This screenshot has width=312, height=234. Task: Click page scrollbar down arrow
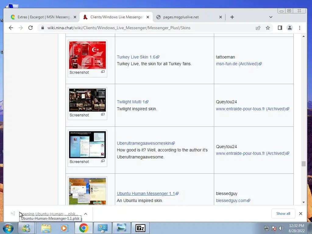303,202
